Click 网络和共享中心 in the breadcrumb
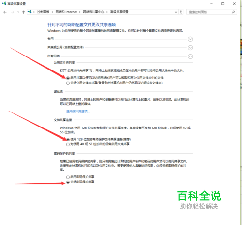Image resolution: width=242 pixels, height=225 pixels. coord(93,12)
